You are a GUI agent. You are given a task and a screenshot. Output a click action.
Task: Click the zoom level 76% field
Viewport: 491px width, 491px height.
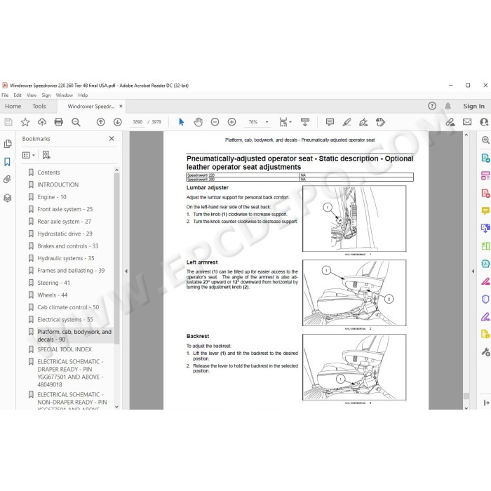coord(253,122)
